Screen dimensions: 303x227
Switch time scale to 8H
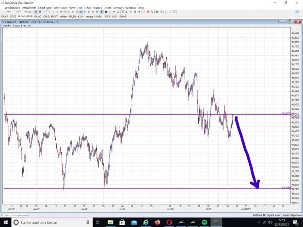click(x=85, y=12)
